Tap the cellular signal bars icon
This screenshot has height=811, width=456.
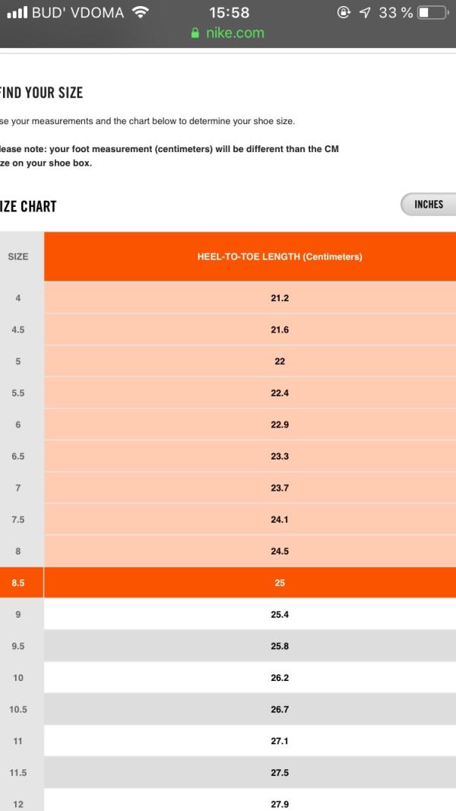point(17,12)
